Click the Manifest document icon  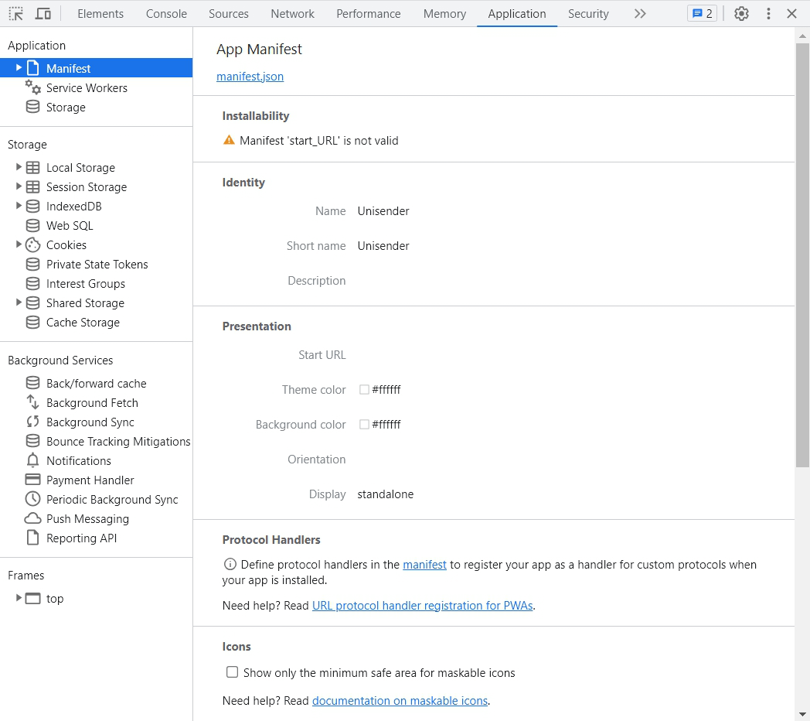[x=33, y=68]
